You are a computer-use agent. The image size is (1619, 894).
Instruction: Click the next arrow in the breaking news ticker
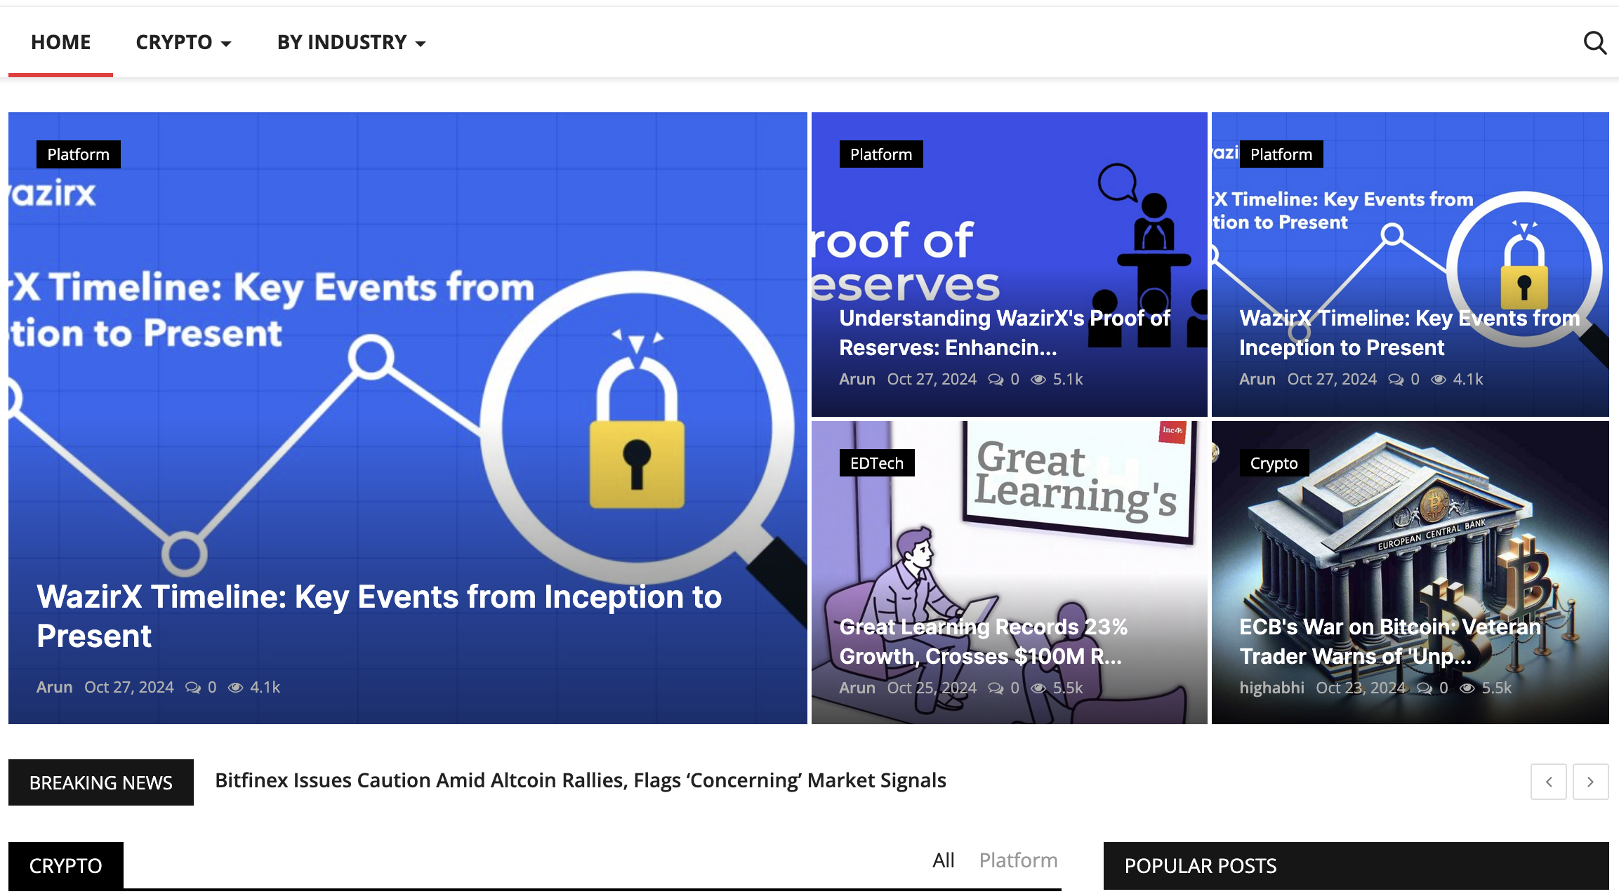1591,781
